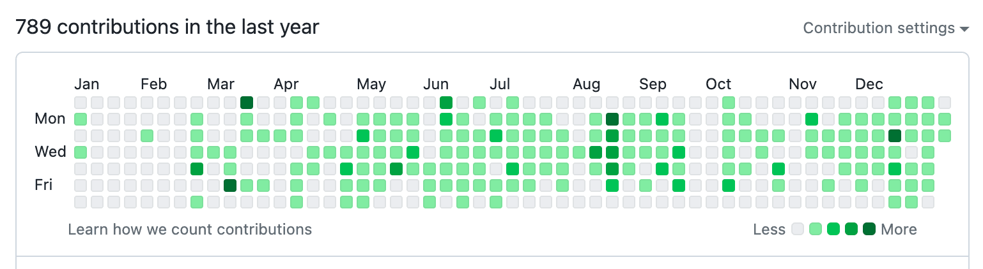Screen dimensions: 983x269
Task: Click the darkest Sunday cell in March
Action: (247, 103)
